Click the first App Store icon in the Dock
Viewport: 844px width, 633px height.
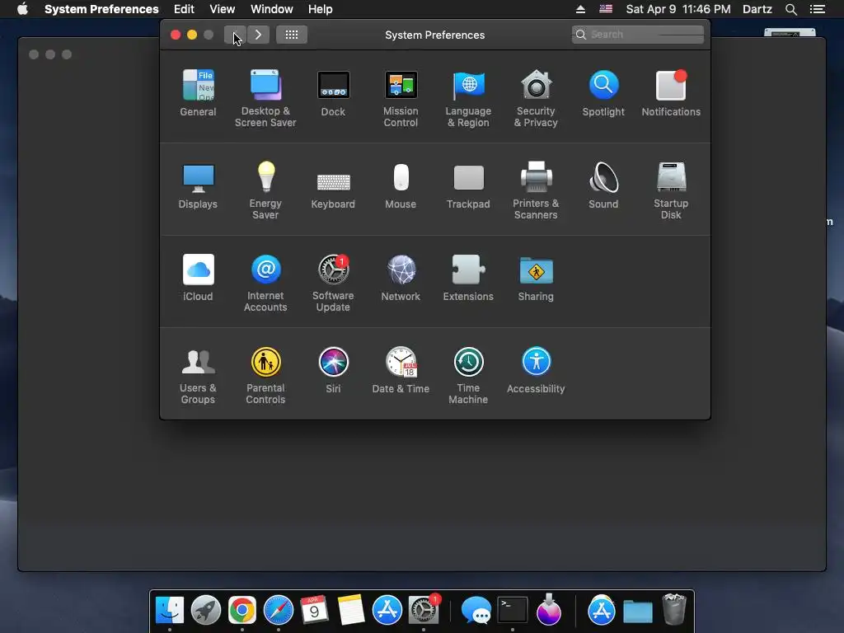[387, 610]
